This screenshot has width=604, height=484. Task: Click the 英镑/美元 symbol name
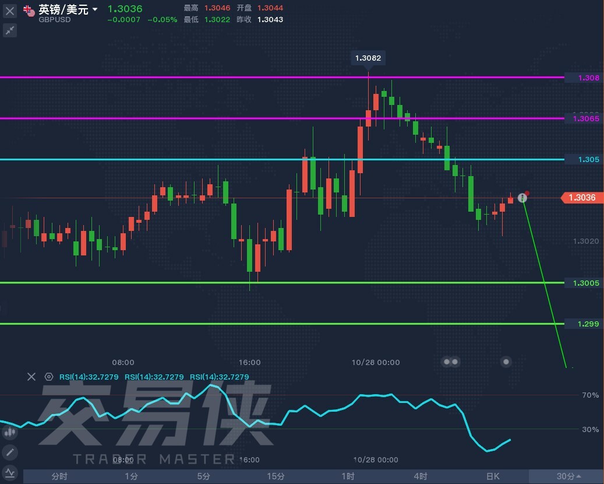(63, 9)
